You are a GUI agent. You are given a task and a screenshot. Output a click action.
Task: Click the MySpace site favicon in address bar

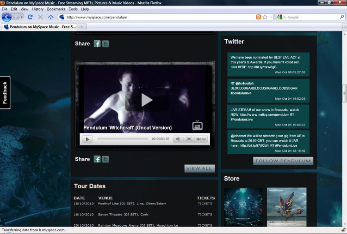62,17
